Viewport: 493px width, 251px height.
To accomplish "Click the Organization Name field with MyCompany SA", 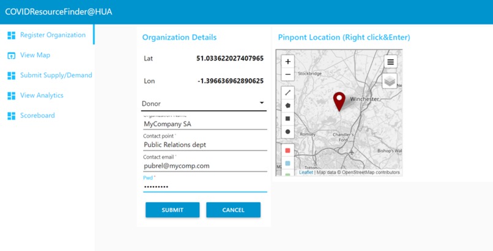I will (x=205, y=124).
